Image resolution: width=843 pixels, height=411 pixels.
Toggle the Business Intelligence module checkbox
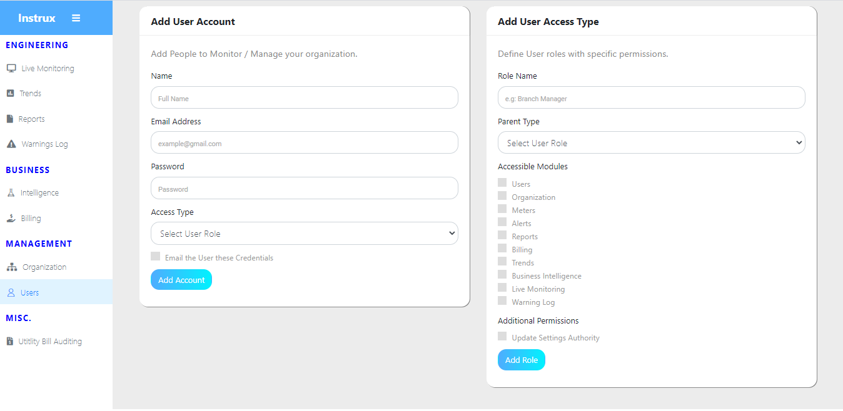coord(502,274)
